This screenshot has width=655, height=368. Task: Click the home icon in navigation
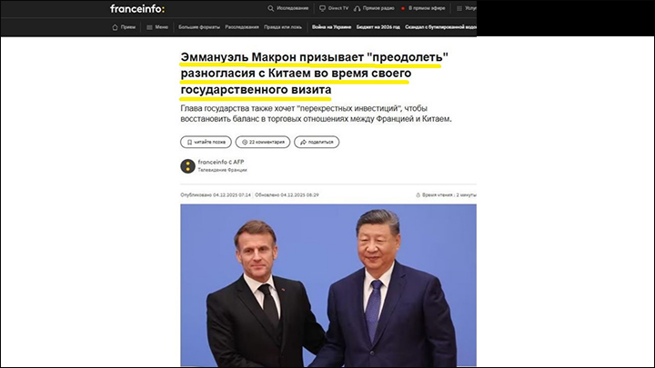click(115, 27)
